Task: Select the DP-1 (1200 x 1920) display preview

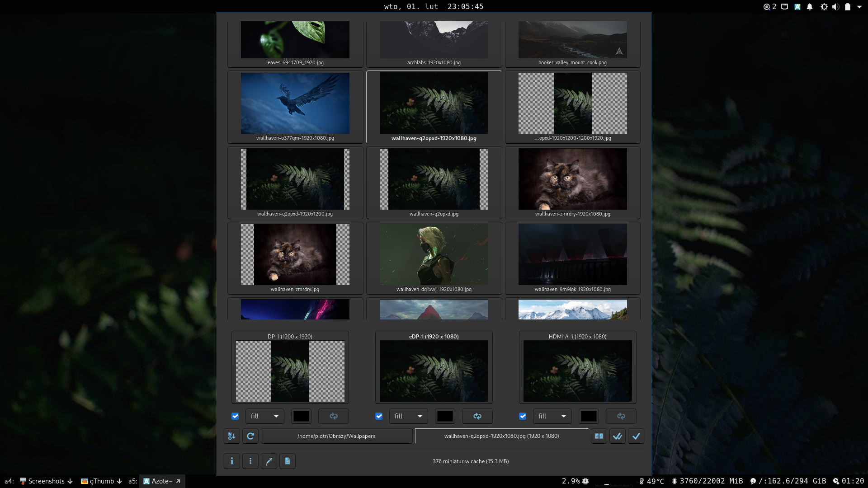Action: tap(290, 371)
